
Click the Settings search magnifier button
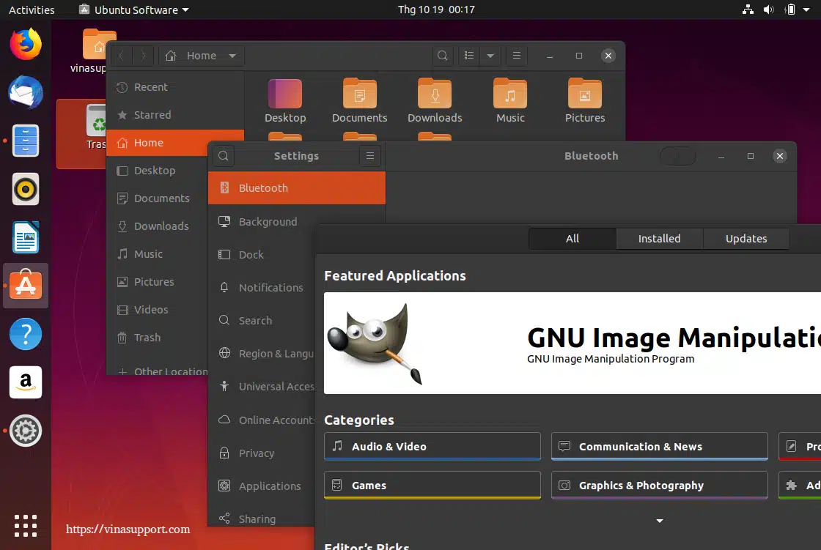(224, 156)
